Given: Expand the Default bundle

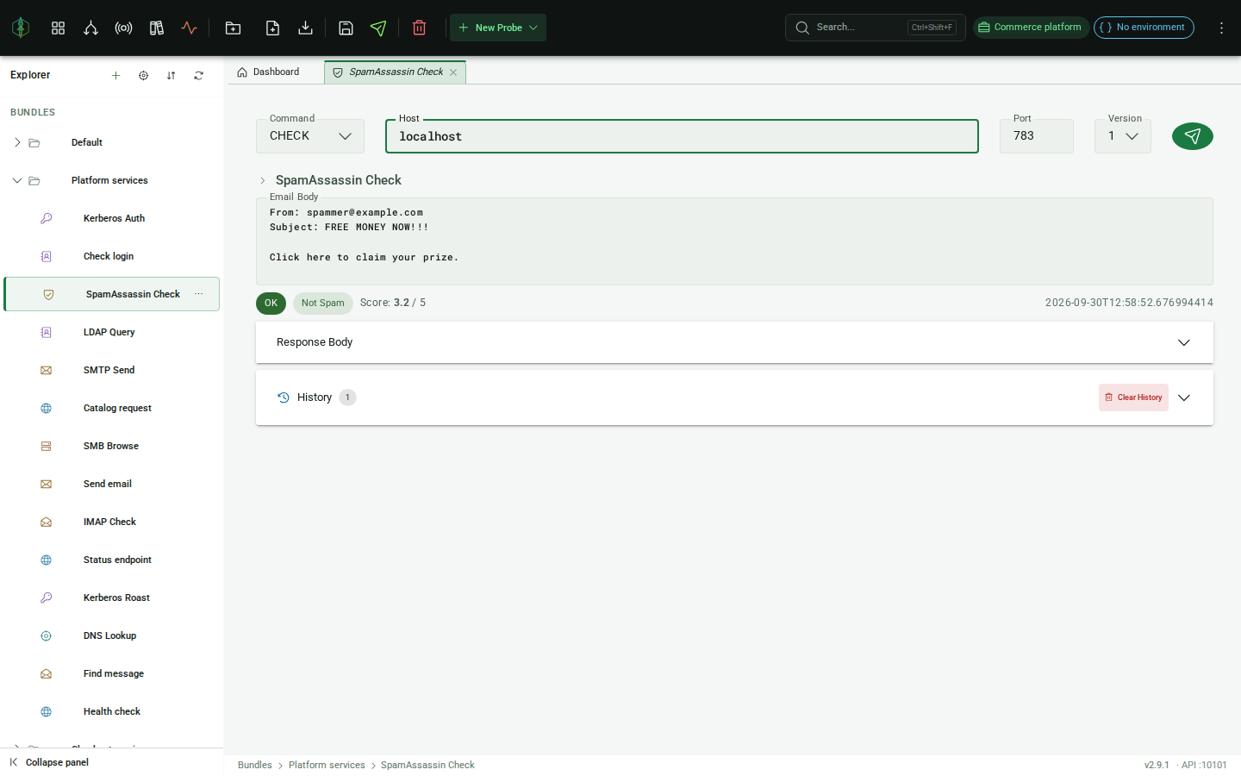Looking at the screenshot, I should pyautogui.click(x=17, y=142).
